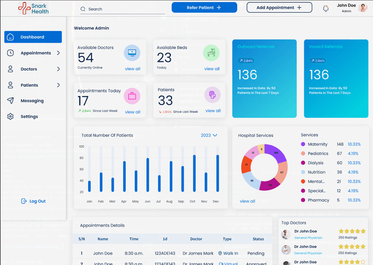Open Messaging from the sidebar paper-plane icon
The image size is (373, 265).
pyautogui.click(x=10, y=101)
